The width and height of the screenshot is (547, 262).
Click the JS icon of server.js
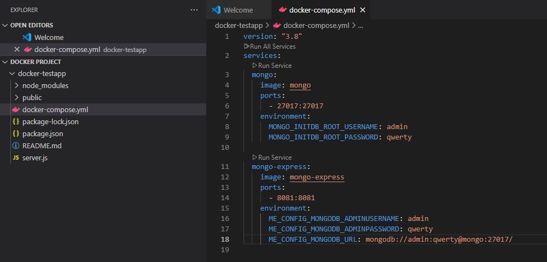[16, 158]
